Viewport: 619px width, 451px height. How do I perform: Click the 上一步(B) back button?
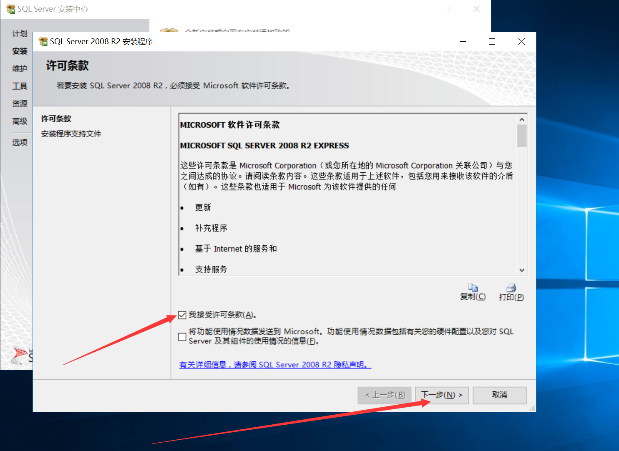385,395
